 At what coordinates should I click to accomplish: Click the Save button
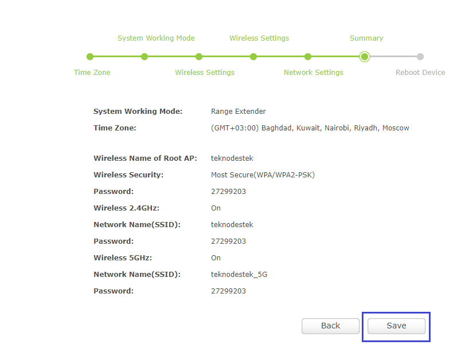click(x=396, y=326)
